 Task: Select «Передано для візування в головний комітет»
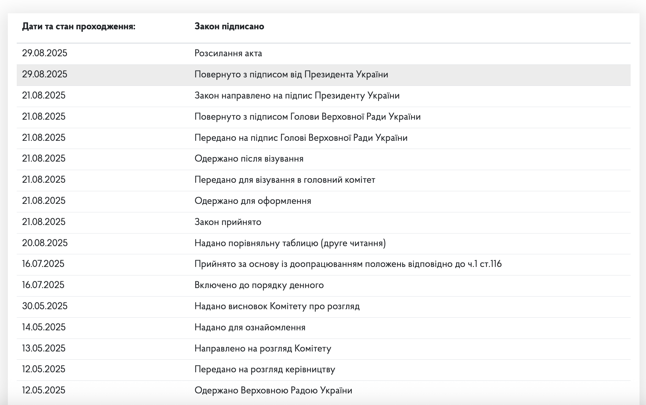pos(284,180)
